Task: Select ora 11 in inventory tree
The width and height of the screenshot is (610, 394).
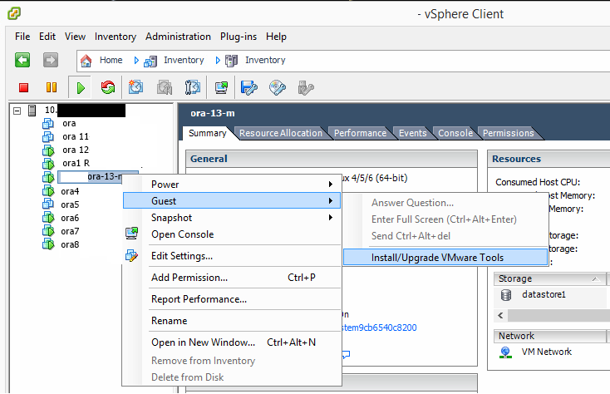Action: click(x=76, y=136)
